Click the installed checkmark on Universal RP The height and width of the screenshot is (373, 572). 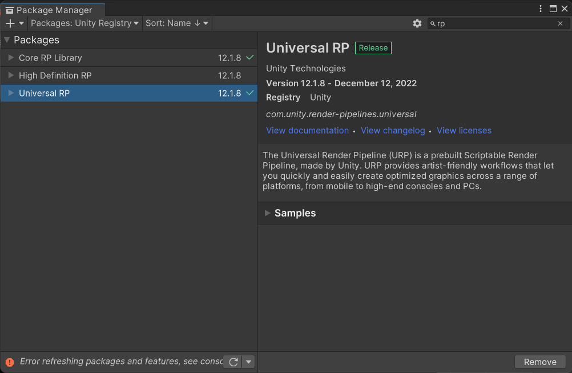(250, 93)
